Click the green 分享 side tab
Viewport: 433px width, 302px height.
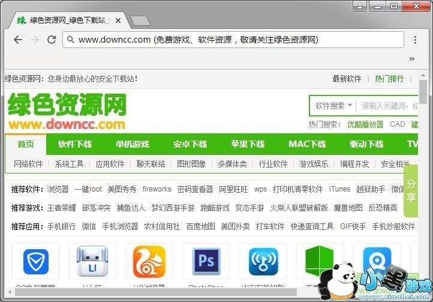(x=411, y=191)
